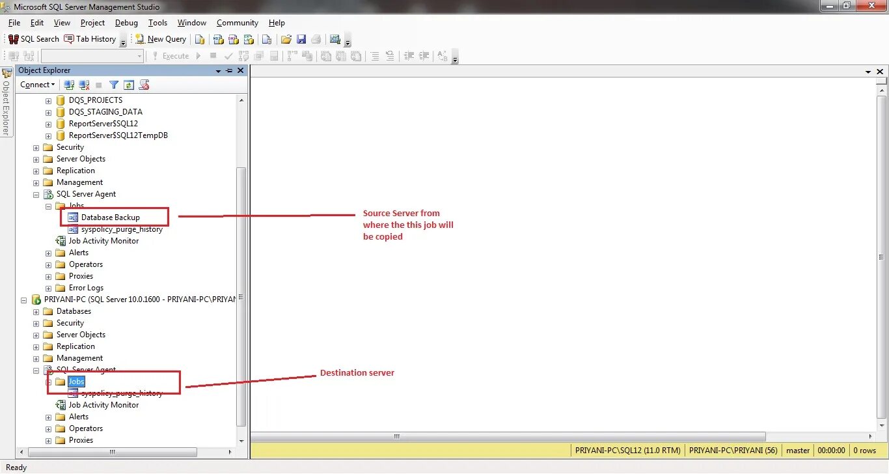Viewport: 889px width, 474px height.
Task: Open the File menu
Action: click(x=14, y=23)
